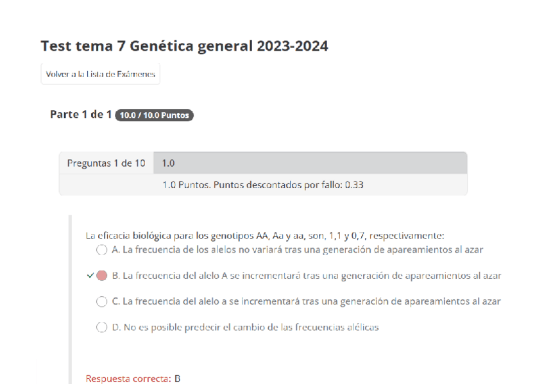544x384 pixels.
Task: Pick radio button for option D
Action: (x=101, y=328)
